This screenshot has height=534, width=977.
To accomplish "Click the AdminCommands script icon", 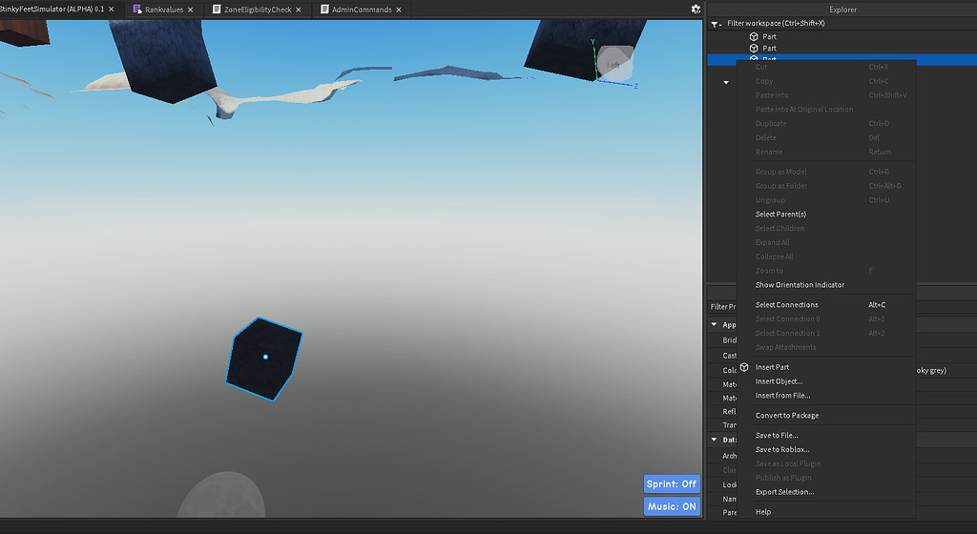I will click(x=324, y=10).
